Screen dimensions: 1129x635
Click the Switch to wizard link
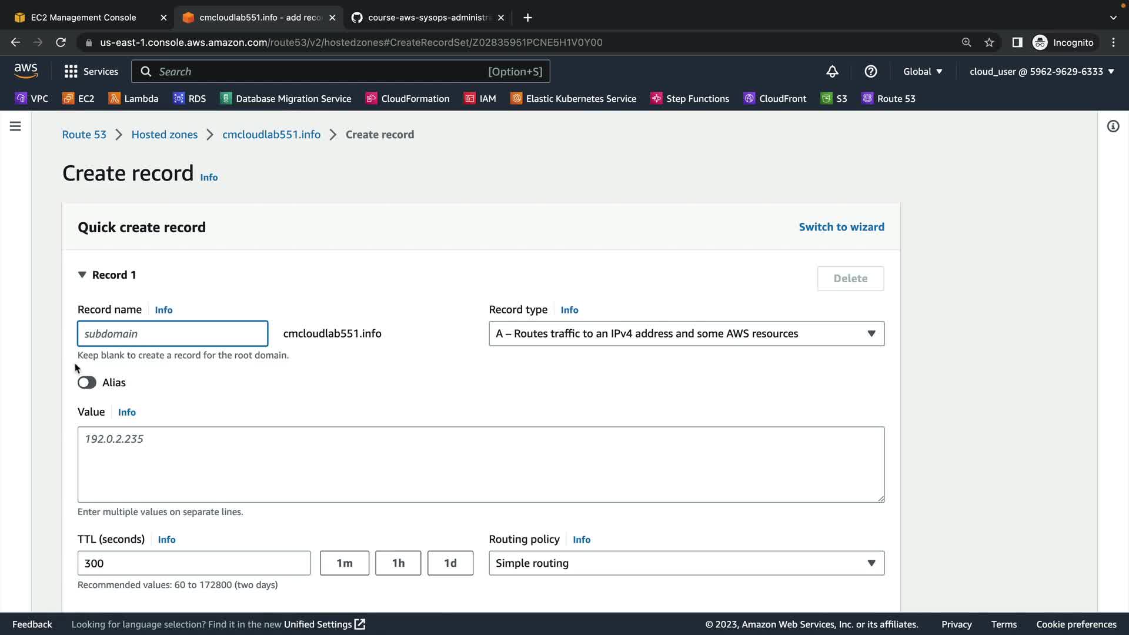(841, 227)
